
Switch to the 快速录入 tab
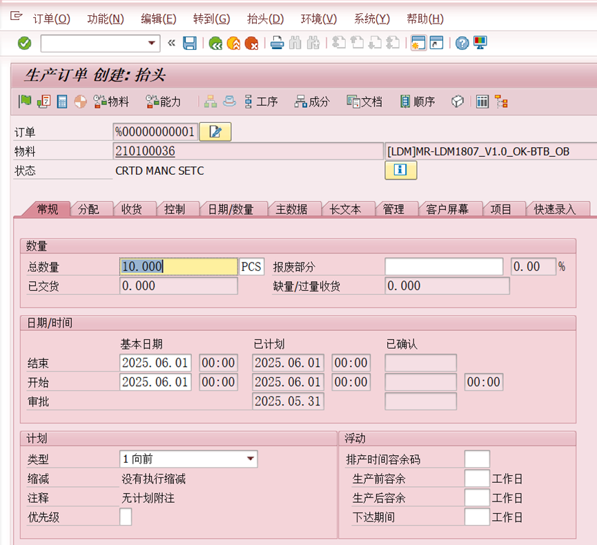(555, 209)
